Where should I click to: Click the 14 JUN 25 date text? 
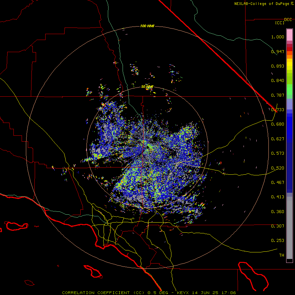click(x=206, y=293)
